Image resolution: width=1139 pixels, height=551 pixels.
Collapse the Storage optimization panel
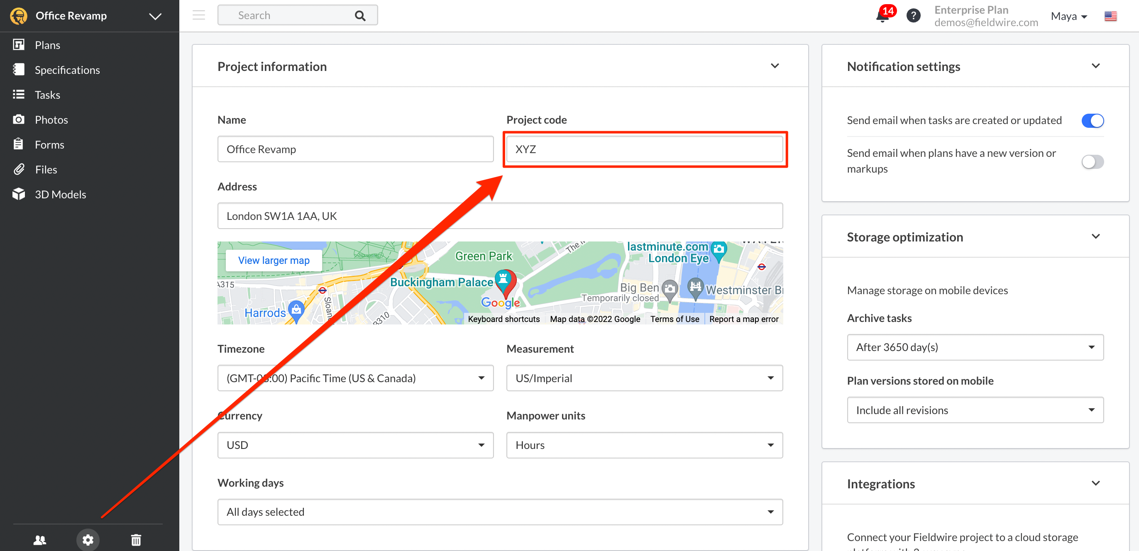coord(1096,236)
